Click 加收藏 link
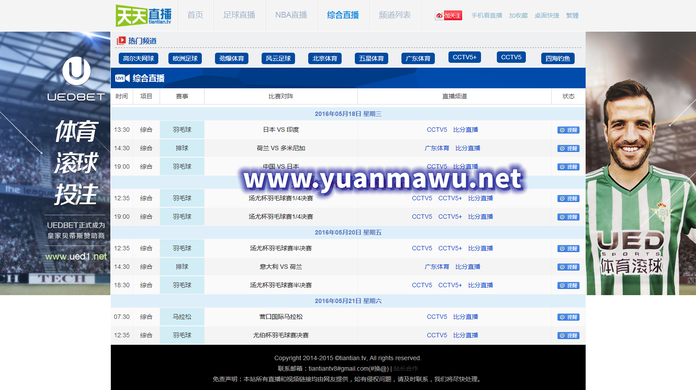 [x=518, y=15]
